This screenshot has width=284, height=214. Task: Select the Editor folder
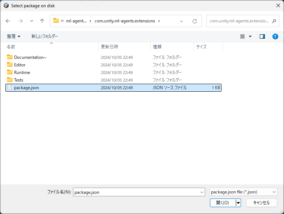click(x=113, y=65)
